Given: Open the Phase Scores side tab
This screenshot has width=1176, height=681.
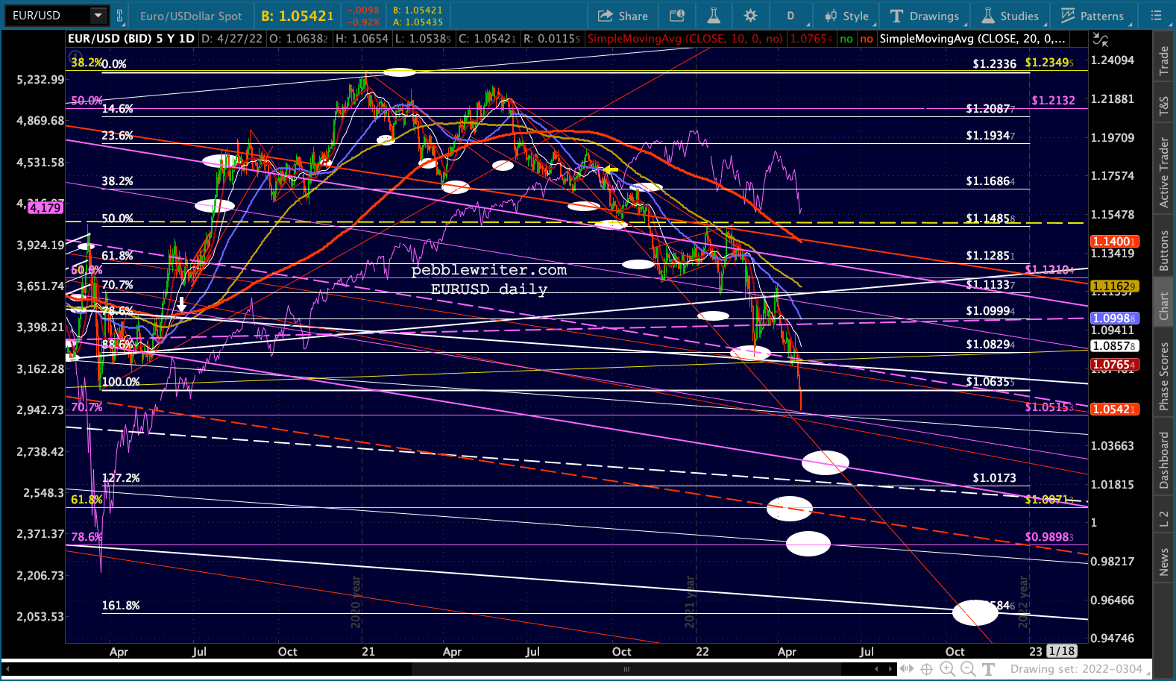Looking at the screenshot, I should pos(1164,376).
